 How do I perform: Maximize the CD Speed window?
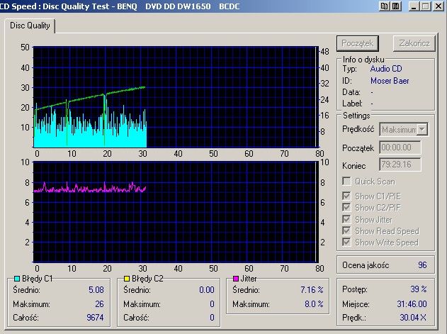[x=425, y=6]
